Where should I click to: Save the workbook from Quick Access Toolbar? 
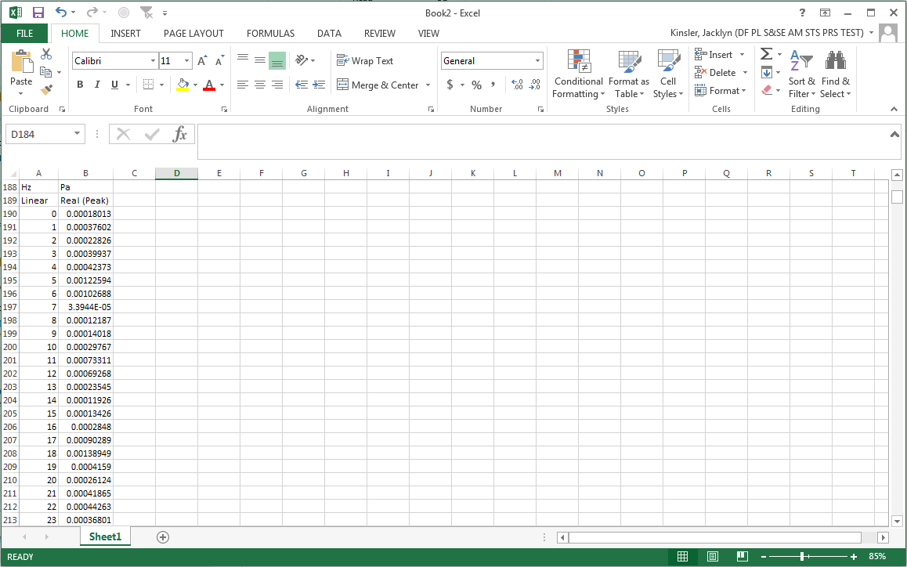tap(38, 13)
